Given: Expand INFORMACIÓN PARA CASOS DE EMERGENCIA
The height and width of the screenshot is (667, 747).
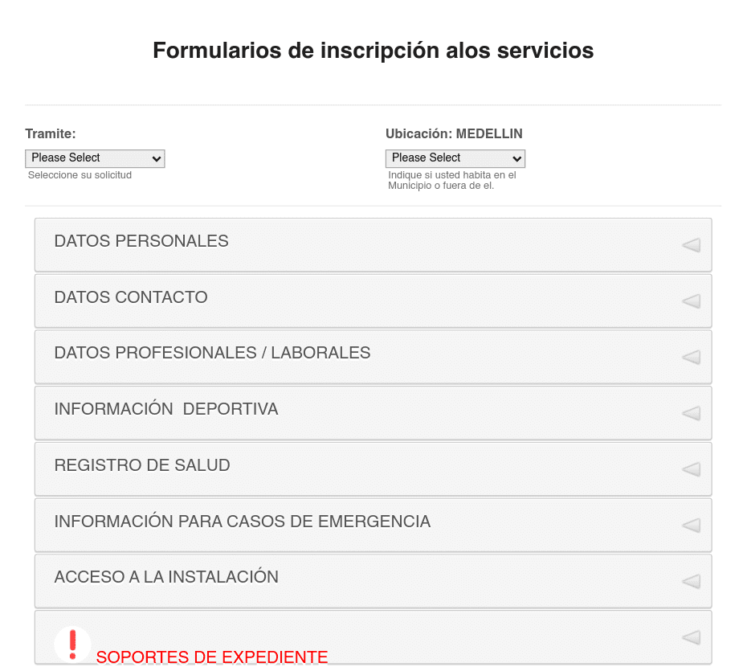Looking at the screenshot, I should pyautogui.click(x=373, y=525).
